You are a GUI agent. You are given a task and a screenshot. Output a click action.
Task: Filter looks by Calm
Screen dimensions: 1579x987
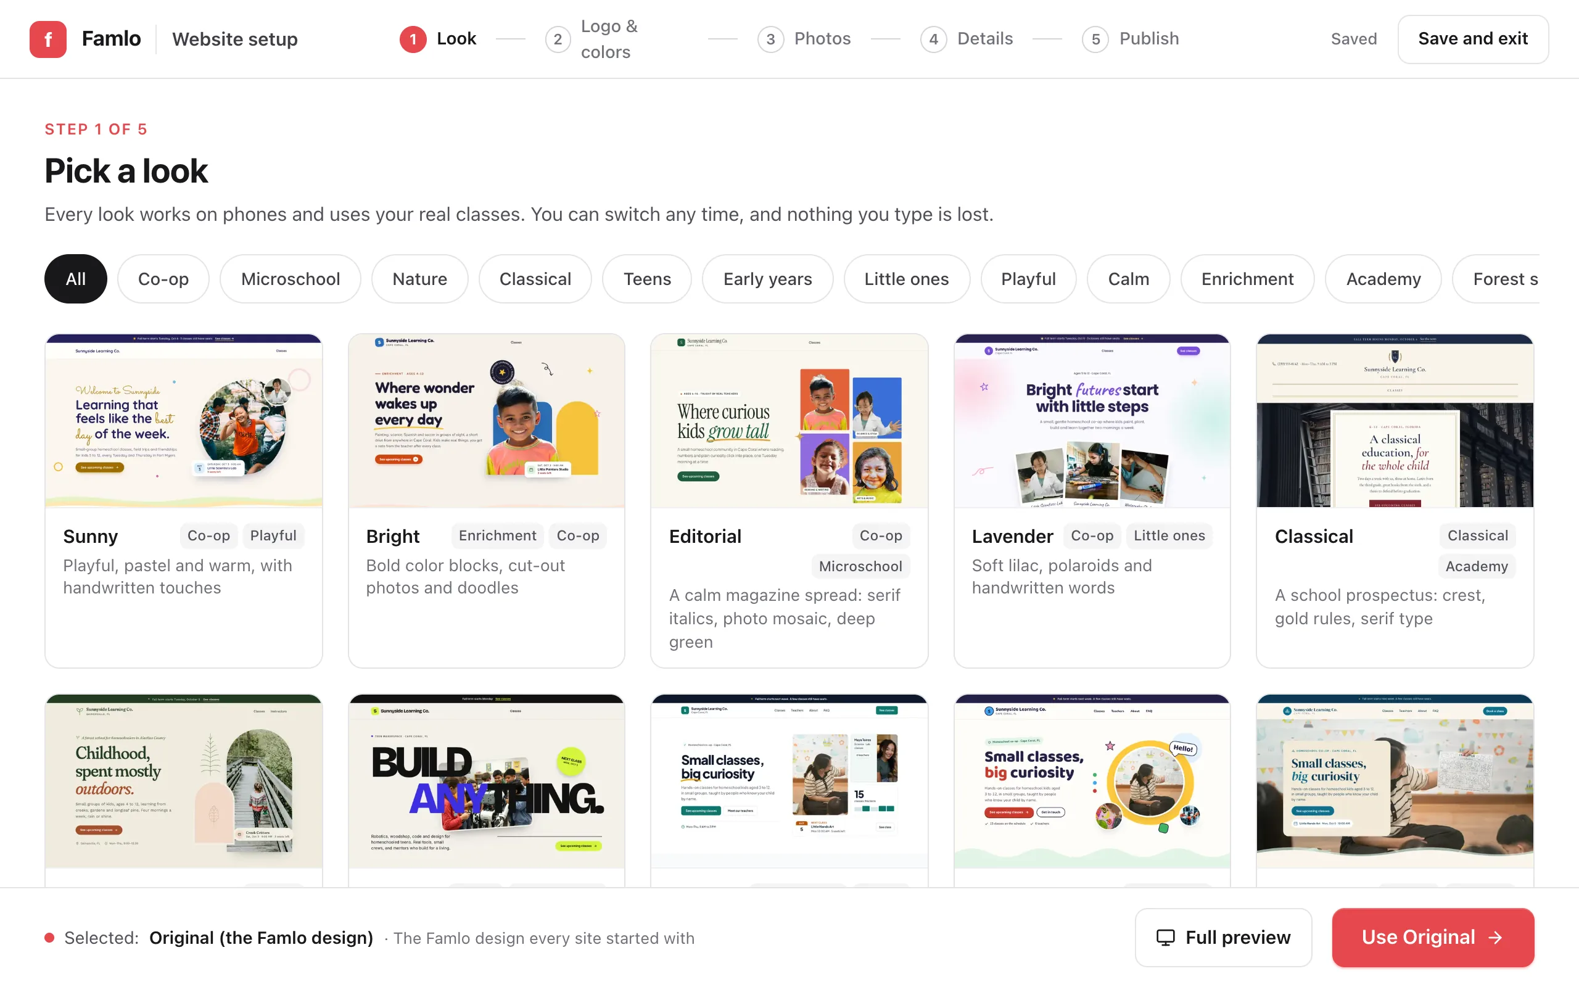pyautogui.click(x=1128, y=279)
